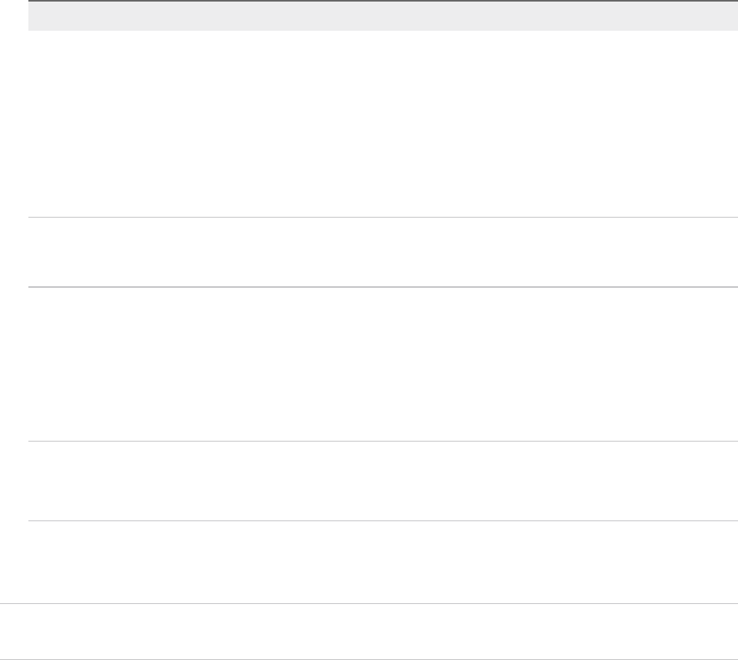Select the fifth blank table row
Screen dimensions: 738x660
click(x=377, y=561)
